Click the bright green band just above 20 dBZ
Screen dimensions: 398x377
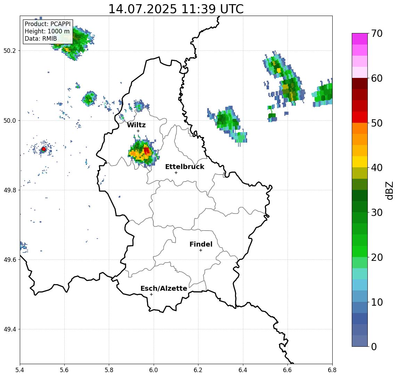pos(360,251)
